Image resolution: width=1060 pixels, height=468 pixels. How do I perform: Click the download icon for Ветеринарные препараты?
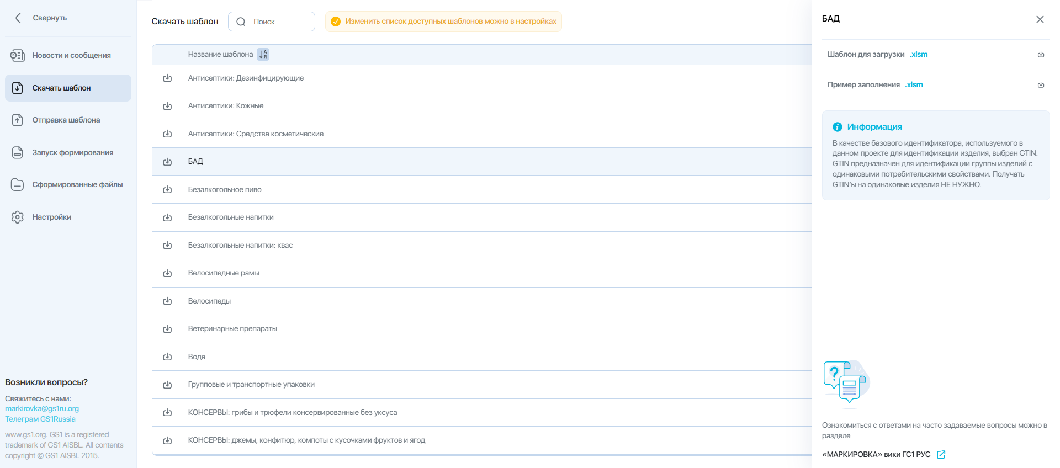point(167,329)
